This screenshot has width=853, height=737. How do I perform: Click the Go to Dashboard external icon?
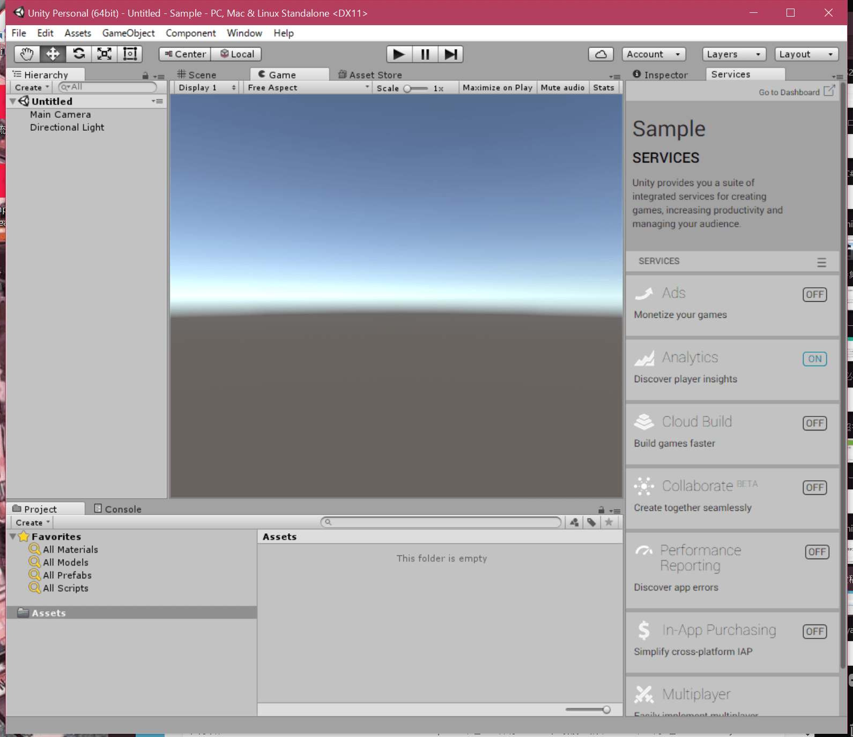click(x=829, y=91)
